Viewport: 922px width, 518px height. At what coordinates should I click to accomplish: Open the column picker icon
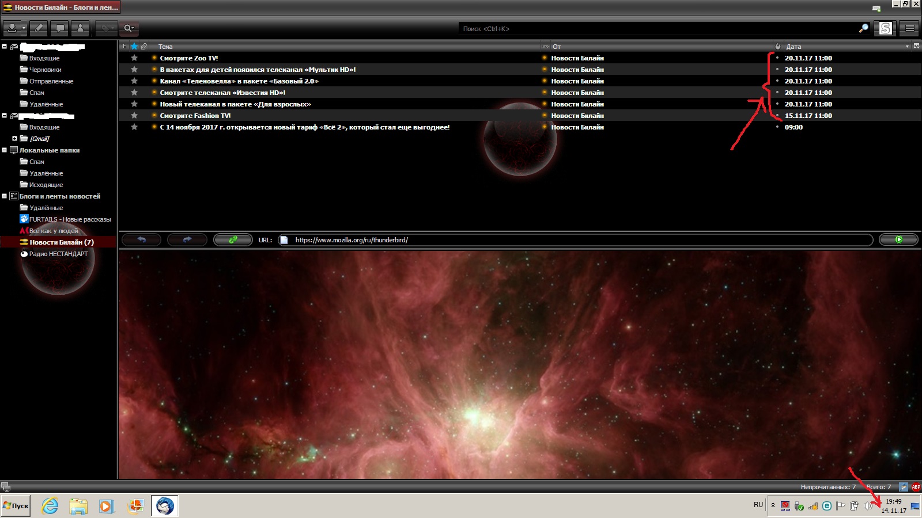pyautogui.click(x=916, y=46)
